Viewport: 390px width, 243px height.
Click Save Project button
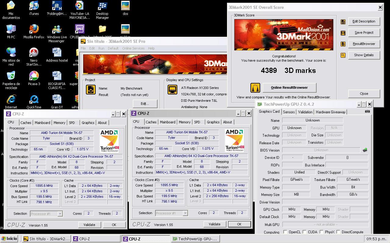pos(364,33)
